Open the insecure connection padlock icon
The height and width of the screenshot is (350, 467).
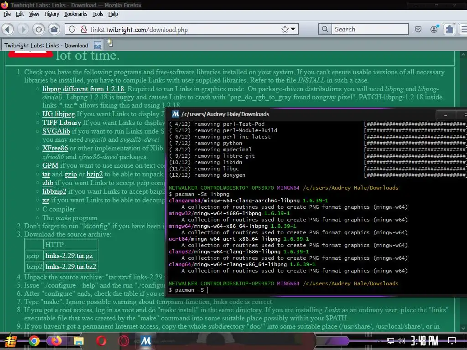coord(84,29)
